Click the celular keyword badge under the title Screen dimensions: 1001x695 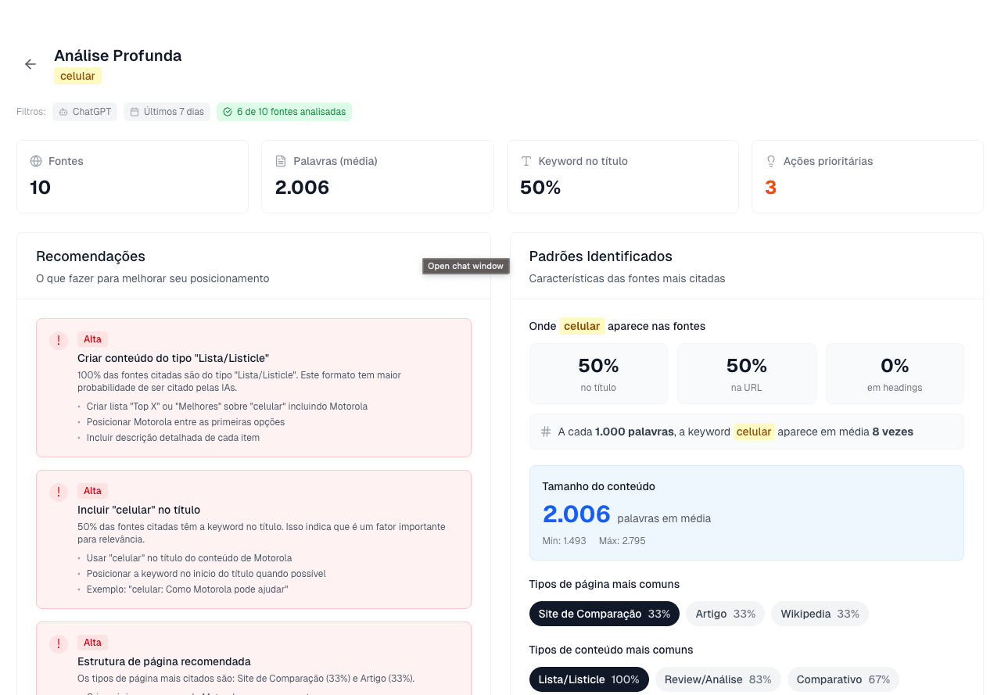(x=77, y=76)
